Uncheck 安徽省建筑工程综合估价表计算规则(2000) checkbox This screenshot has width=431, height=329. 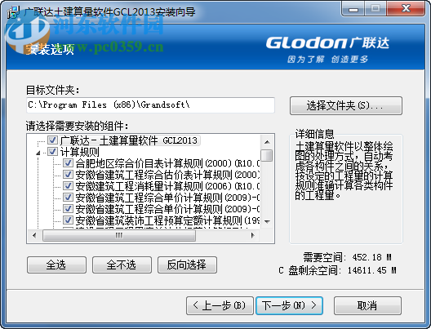[x=68, y=174]
